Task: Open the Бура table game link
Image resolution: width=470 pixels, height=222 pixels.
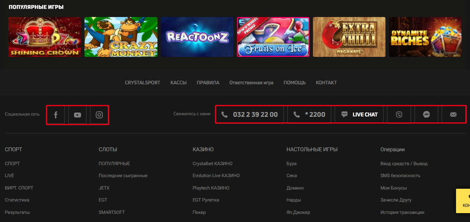Action: coord(292,164)
